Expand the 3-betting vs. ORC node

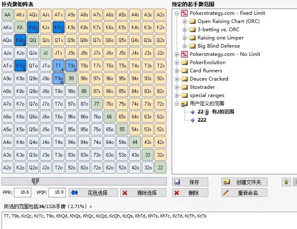tap(184, 30)
